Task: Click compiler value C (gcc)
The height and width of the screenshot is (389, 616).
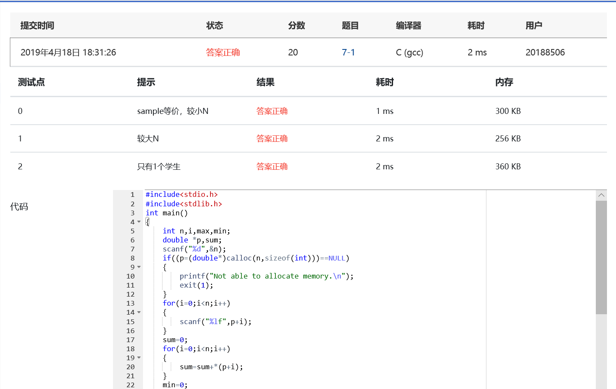Action: 409,52
